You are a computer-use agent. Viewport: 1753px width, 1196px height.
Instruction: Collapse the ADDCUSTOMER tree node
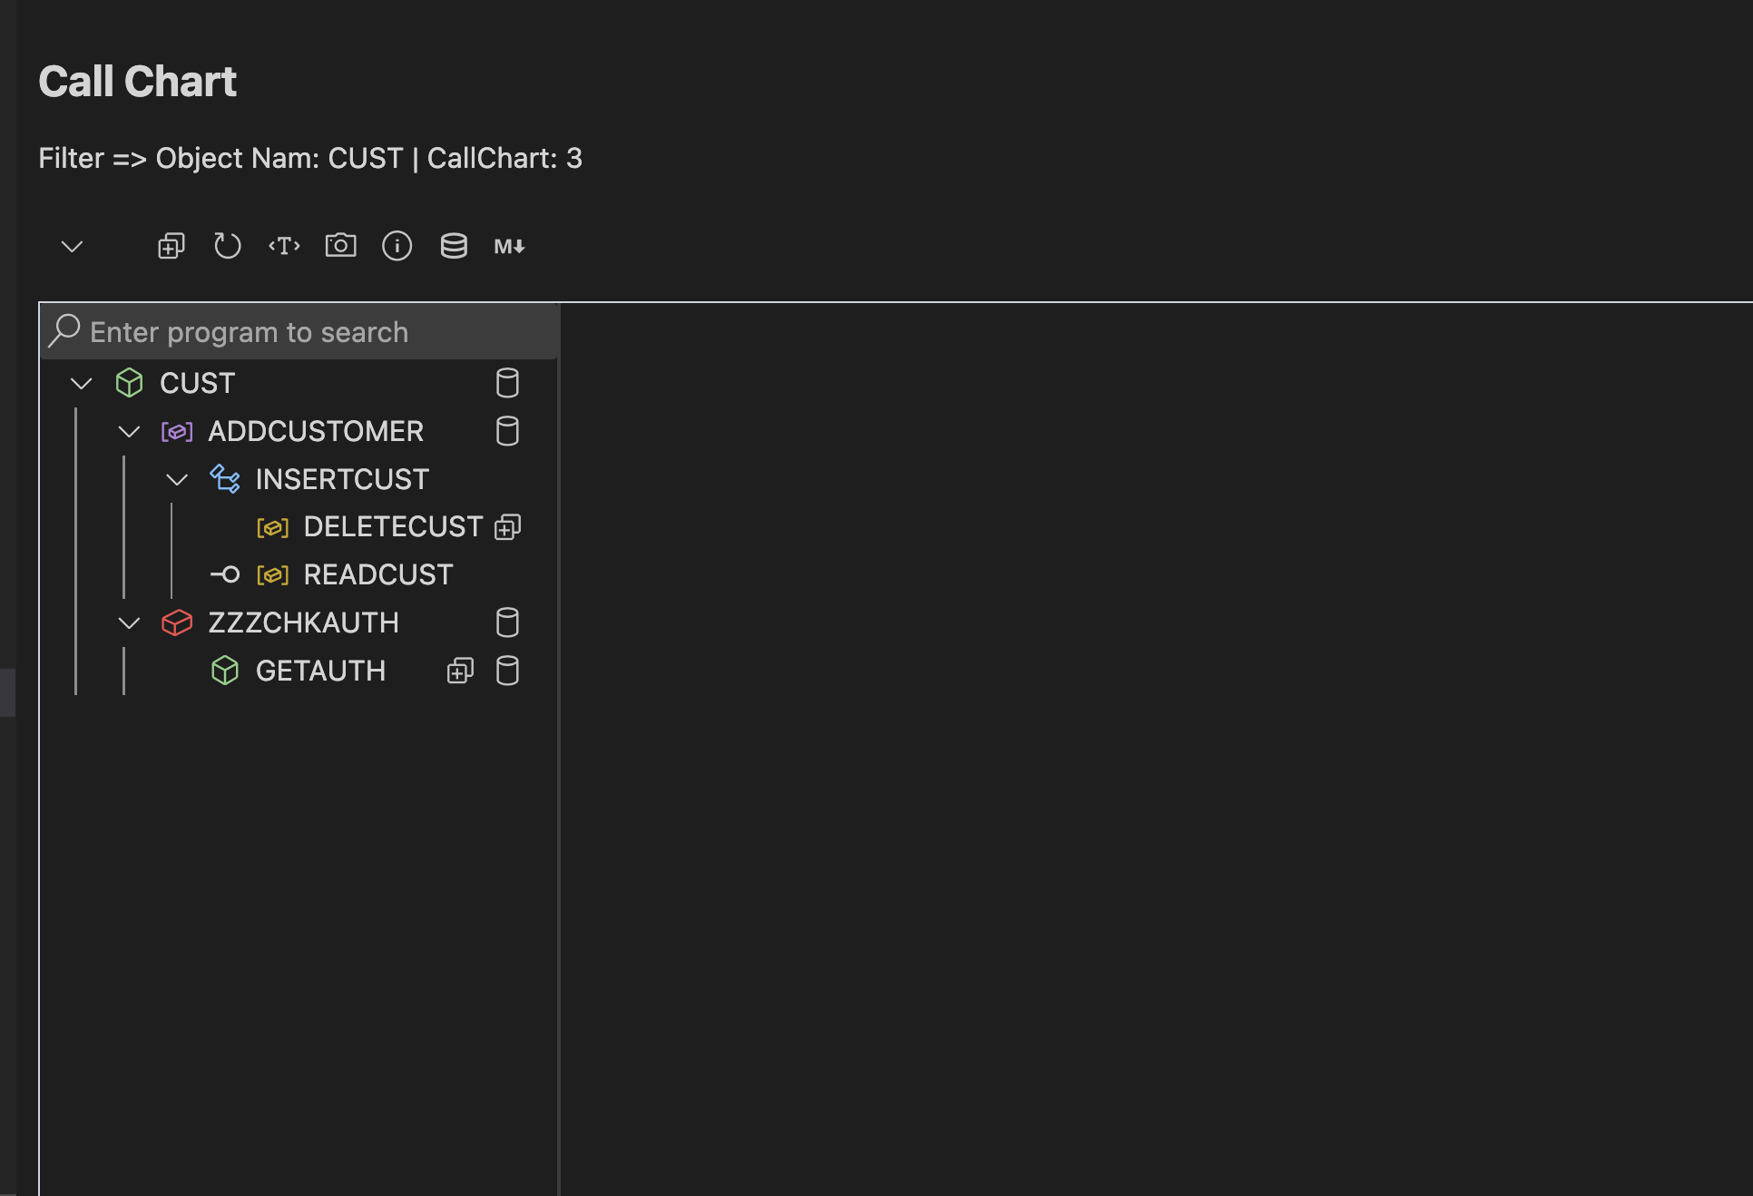130,431
